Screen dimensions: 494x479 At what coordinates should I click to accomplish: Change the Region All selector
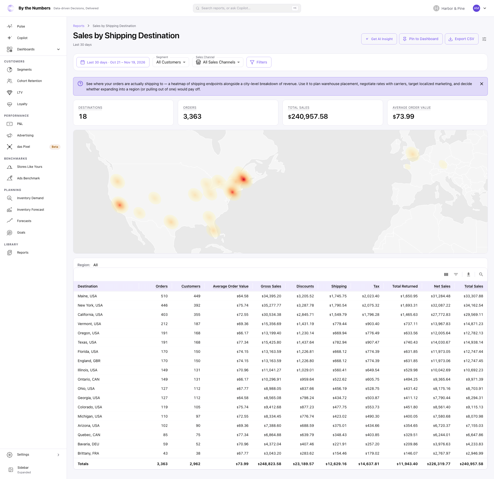[95, 265]
